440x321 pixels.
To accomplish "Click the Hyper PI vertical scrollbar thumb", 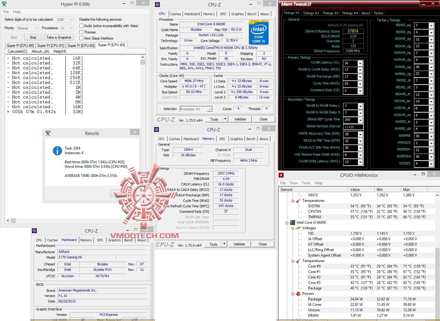I will pos(143,62).
